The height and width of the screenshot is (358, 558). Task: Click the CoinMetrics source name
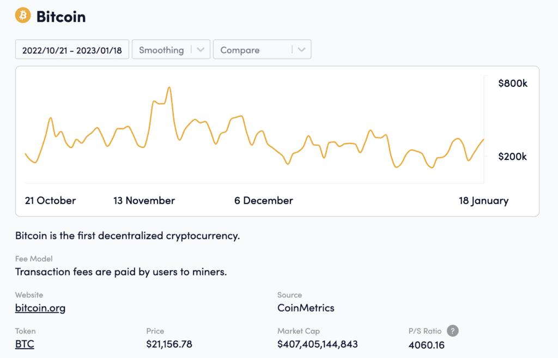coord(306,308)
